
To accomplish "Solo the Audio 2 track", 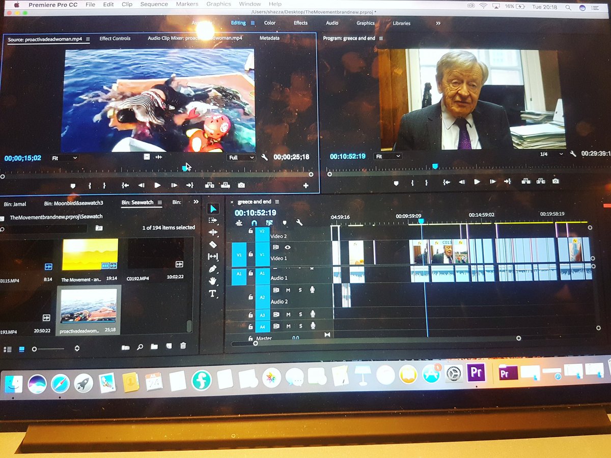I will (300, 290).
